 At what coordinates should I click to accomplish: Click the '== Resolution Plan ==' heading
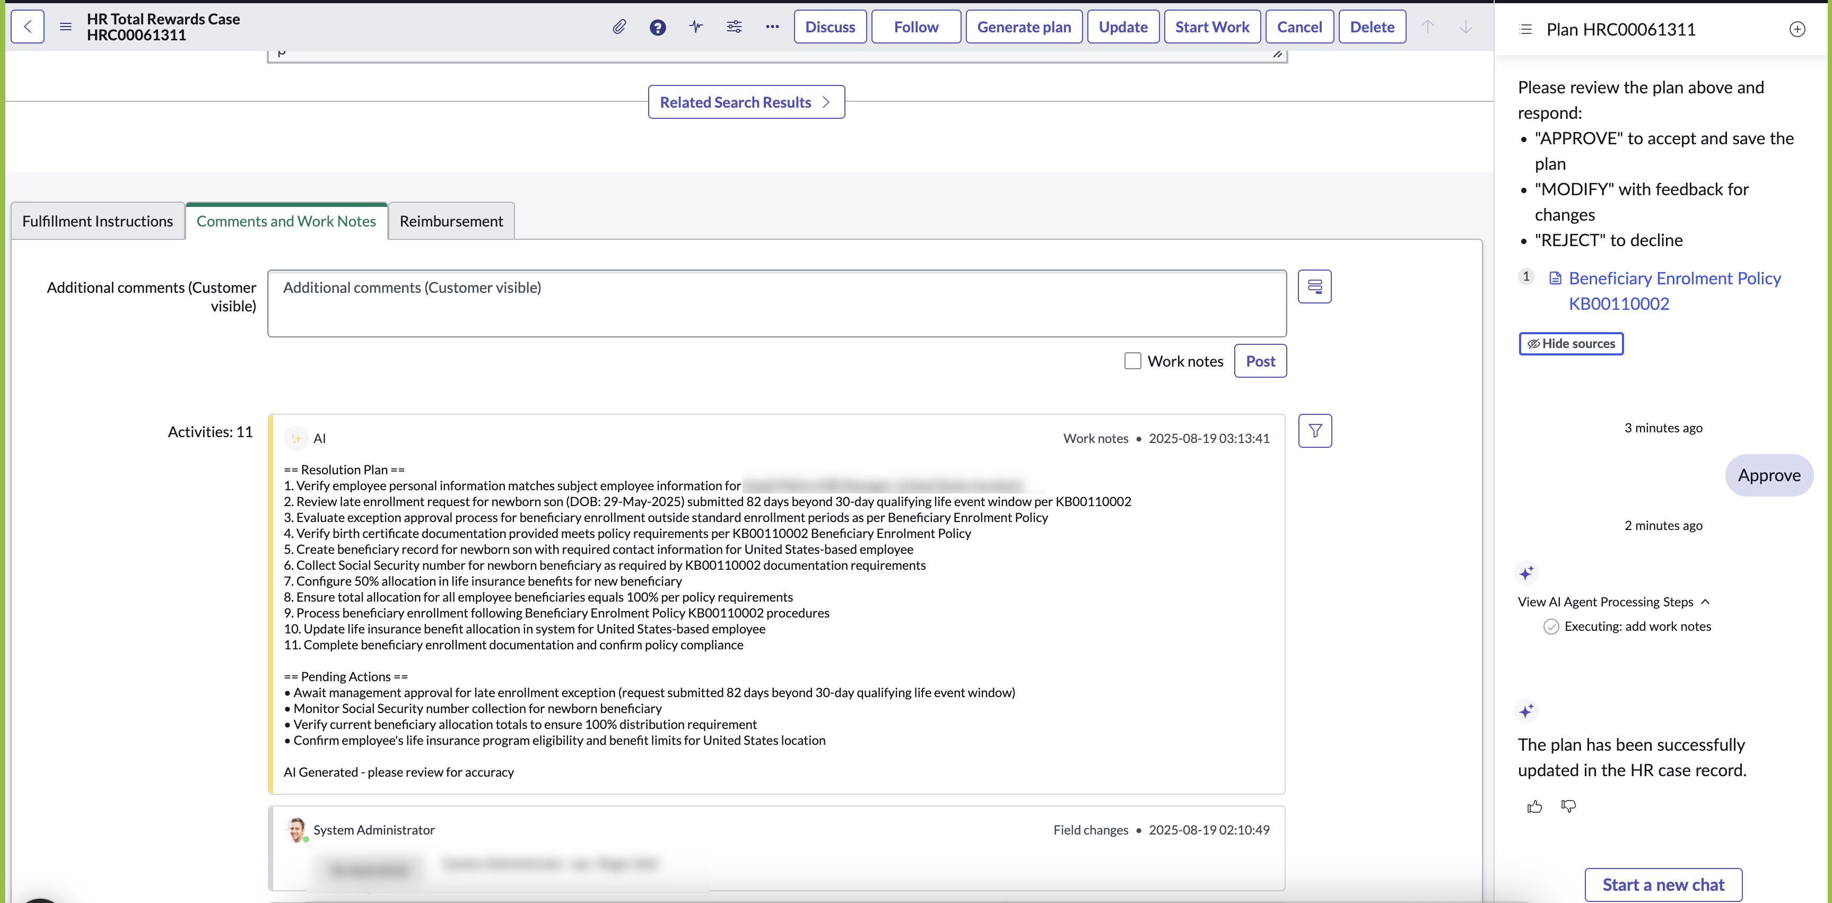[344, 470]
